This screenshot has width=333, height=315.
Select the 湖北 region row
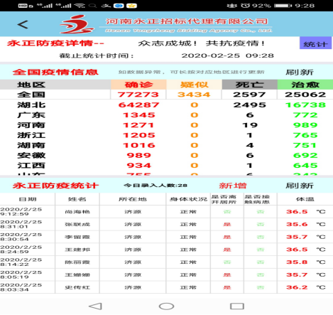tap(166, 105)
